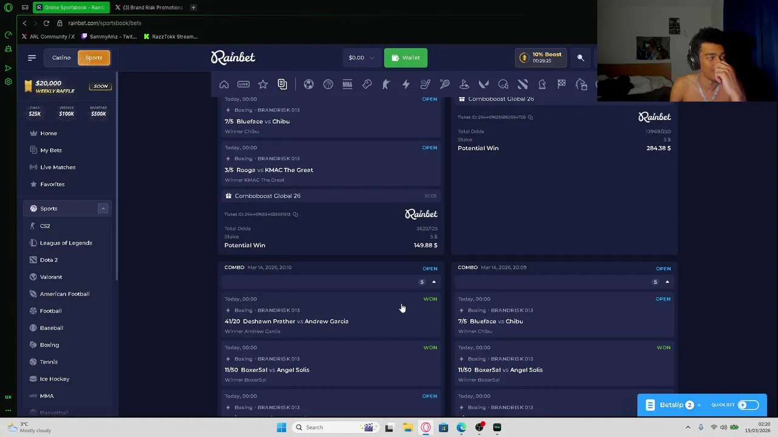Select the basketball sport icon
Viewport: 778px width, 437px height.
tap(328, 84)
